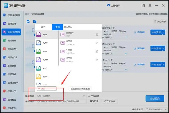This screenshot has height=113, width=169.
Task: Edit the 高品质 256 Kbps preset
Action: pos(97,43)
